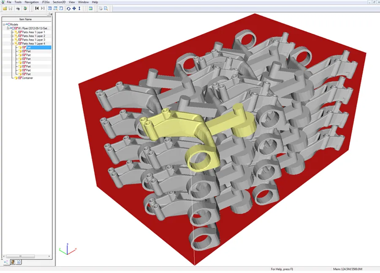The height and width of the screenshot is (273, 380).
Task: Click the Open file folder icon
Action: coord(5,8)
